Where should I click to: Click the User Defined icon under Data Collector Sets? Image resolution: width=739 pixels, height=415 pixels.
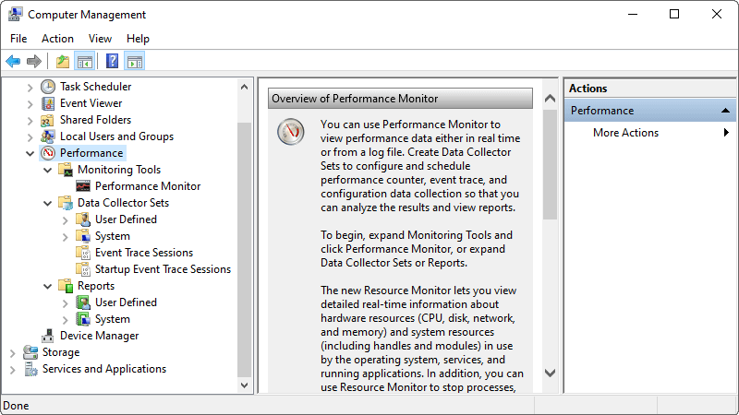coord(83,219)
